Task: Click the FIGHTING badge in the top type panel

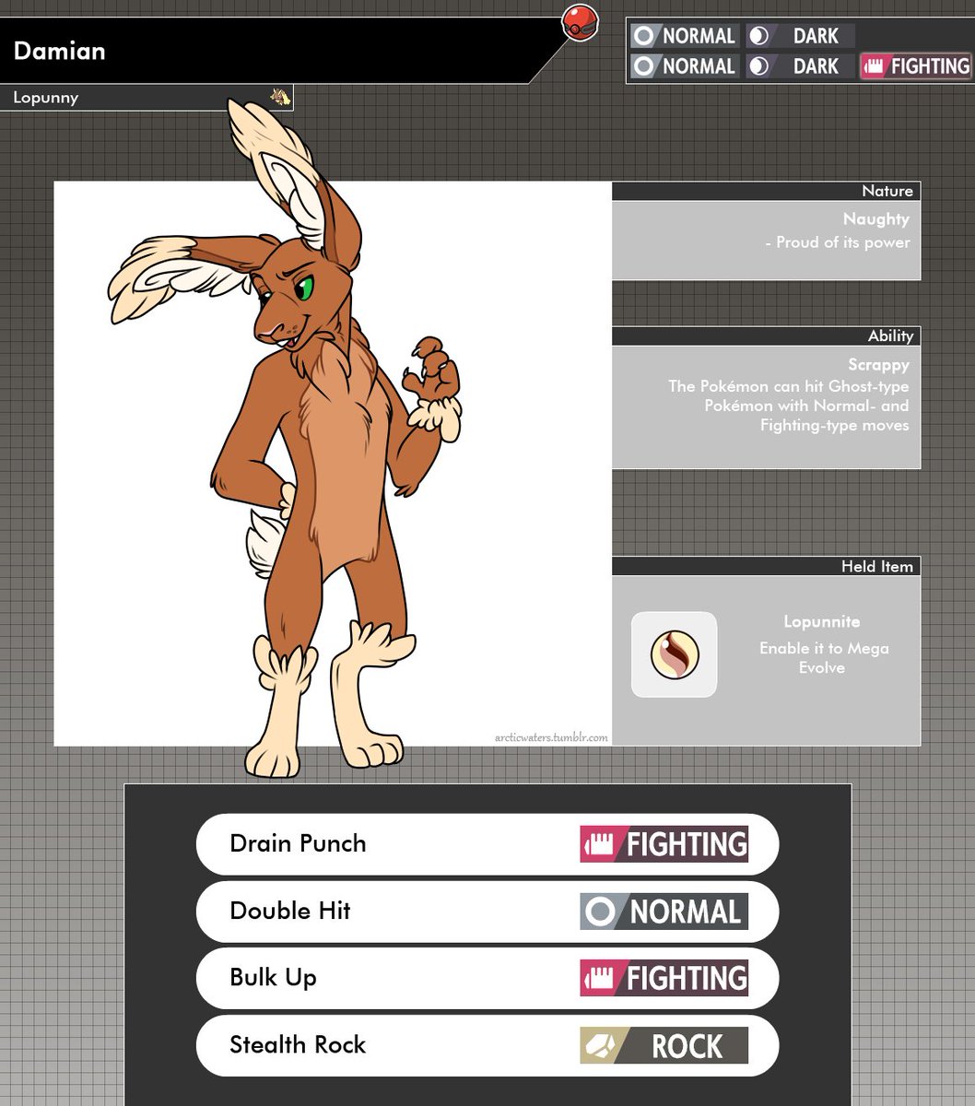Action: click(915, 66)
